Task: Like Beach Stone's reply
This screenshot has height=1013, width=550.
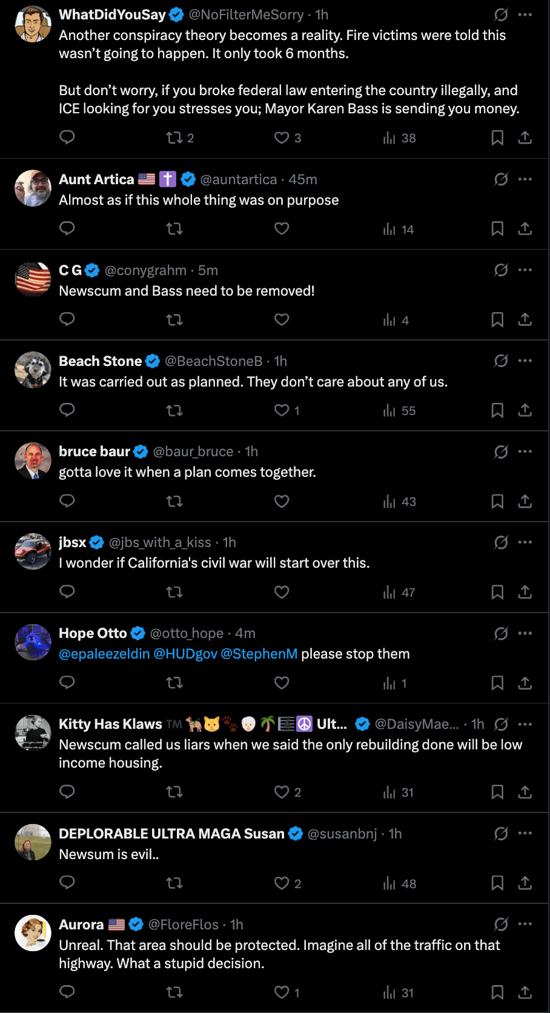Action: coord(282,410)
